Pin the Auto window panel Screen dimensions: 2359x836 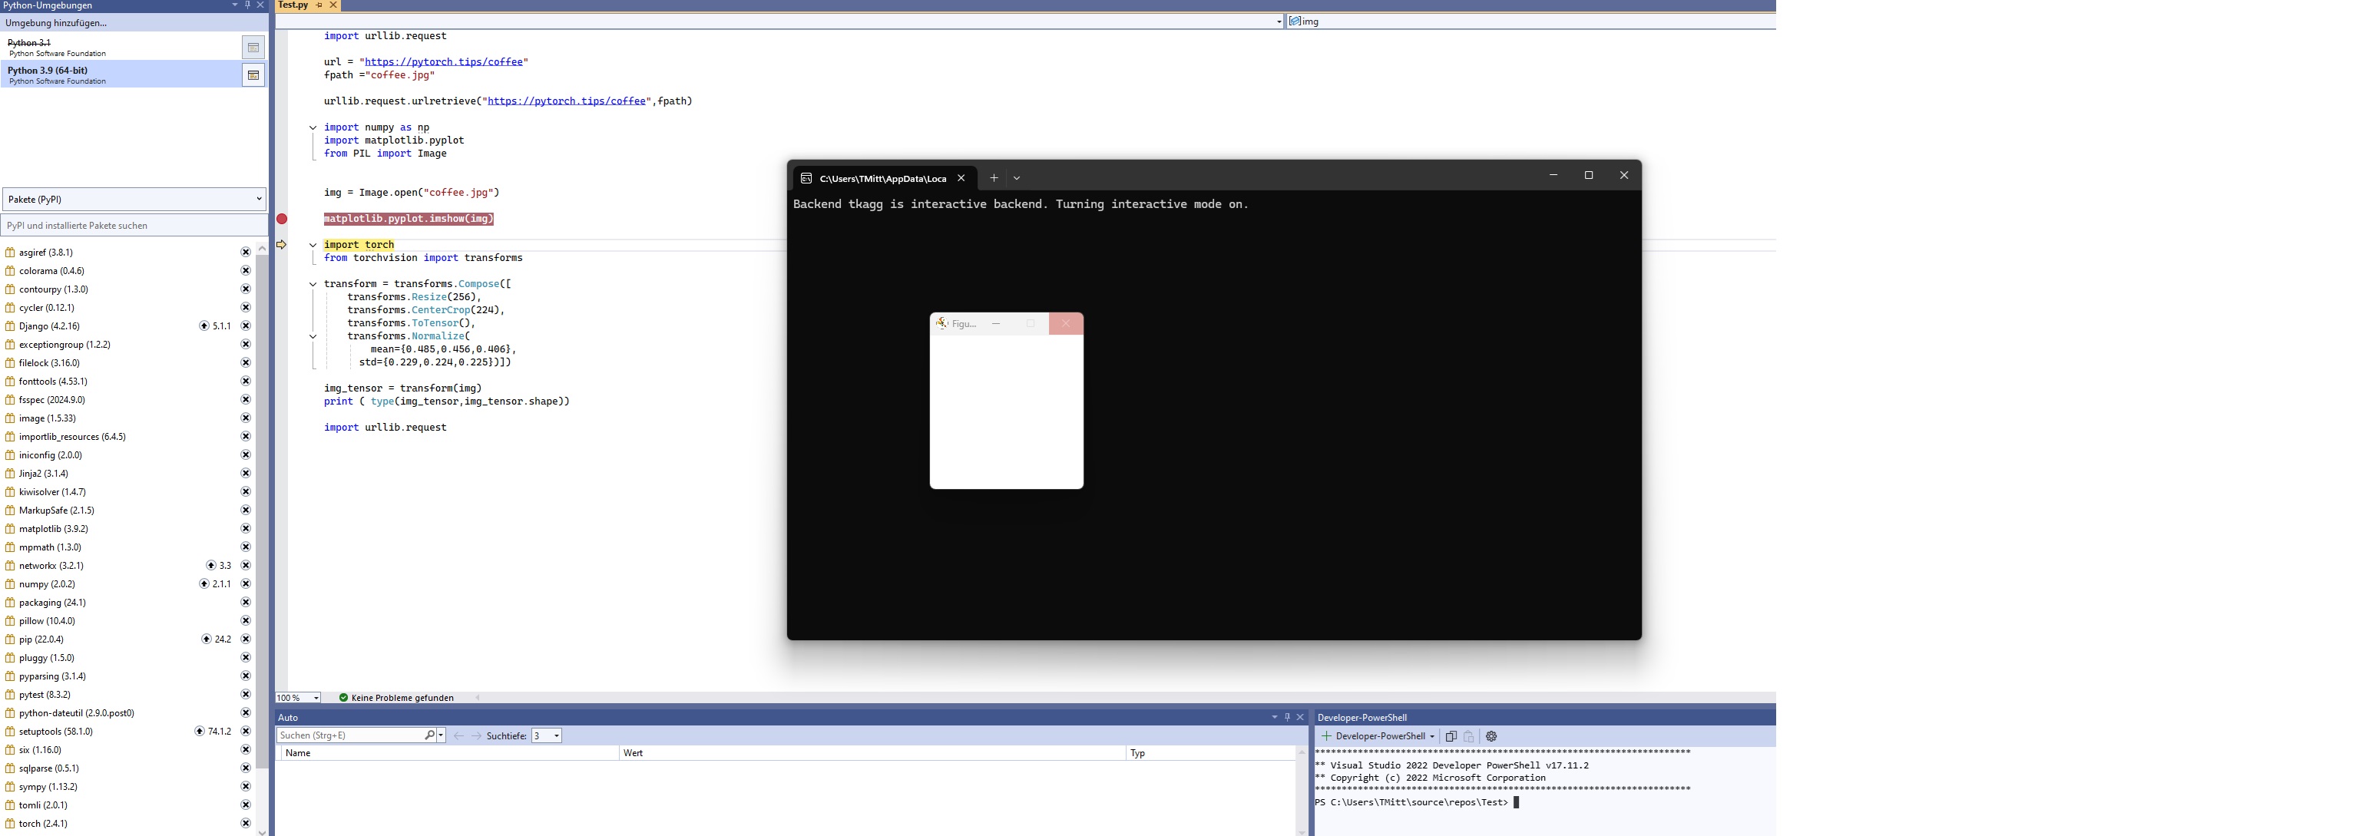coord(1287,717)
